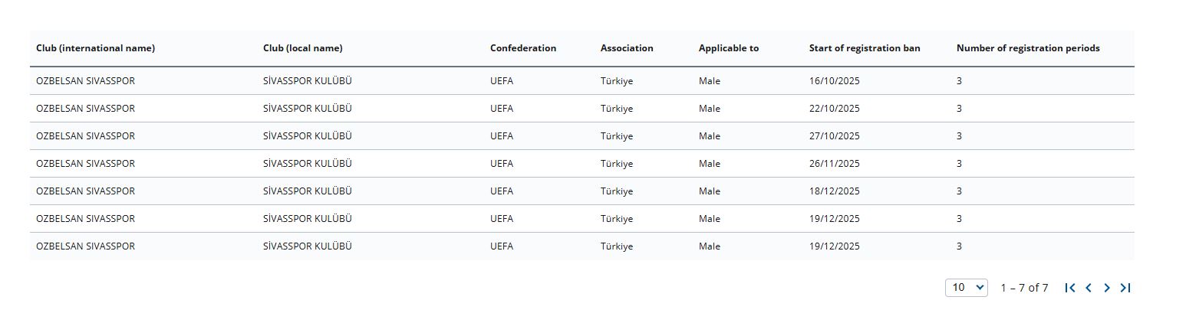Go to next page of results
1186x336 pixels.
pyautogui.click(x=1107, y=288)
